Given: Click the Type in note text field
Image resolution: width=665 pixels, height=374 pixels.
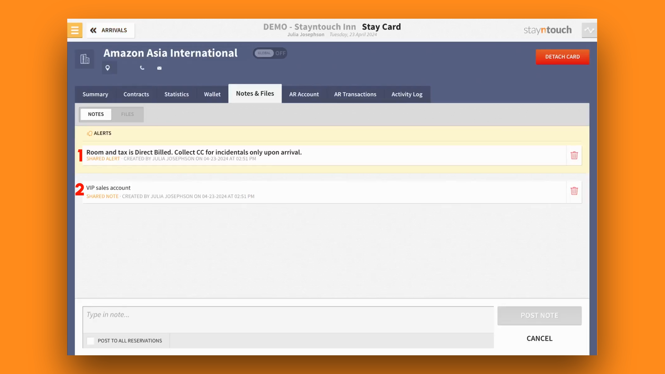Looking at the screenshot, I should pos(287,319).
